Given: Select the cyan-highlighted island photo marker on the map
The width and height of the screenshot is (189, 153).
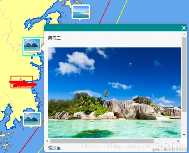Looking at the screenshot, I should click(x=32, y=45).
